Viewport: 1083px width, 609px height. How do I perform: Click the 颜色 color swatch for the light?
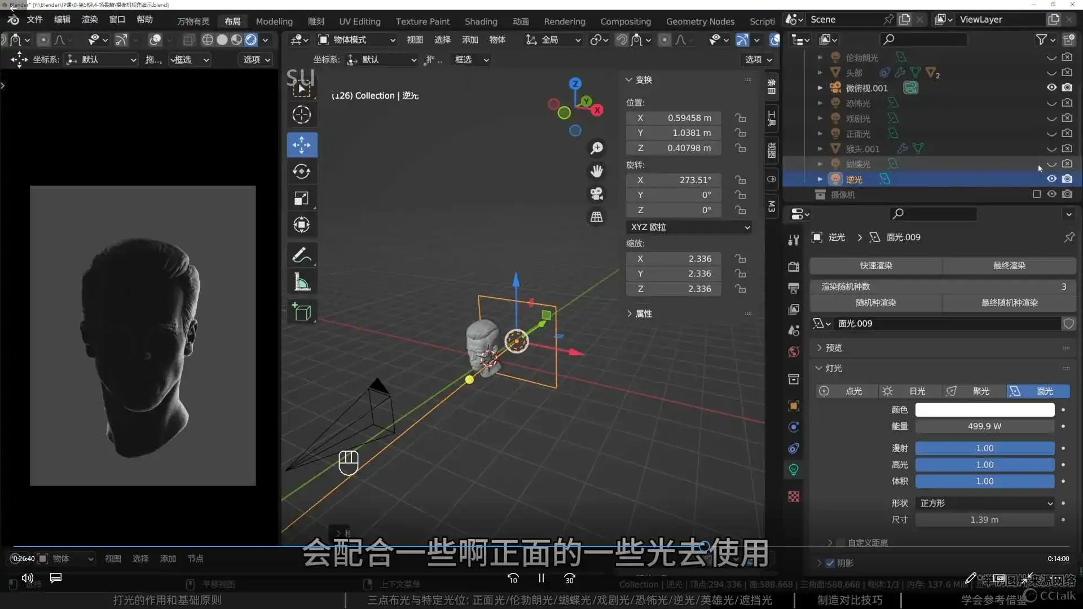[x=984, y=410]
